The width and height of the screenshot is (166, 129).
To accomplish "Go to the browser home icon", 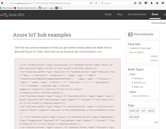I will click(157, 3).
